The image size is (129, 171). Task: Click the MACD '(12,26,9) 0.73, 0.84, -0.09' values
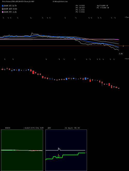34,128
